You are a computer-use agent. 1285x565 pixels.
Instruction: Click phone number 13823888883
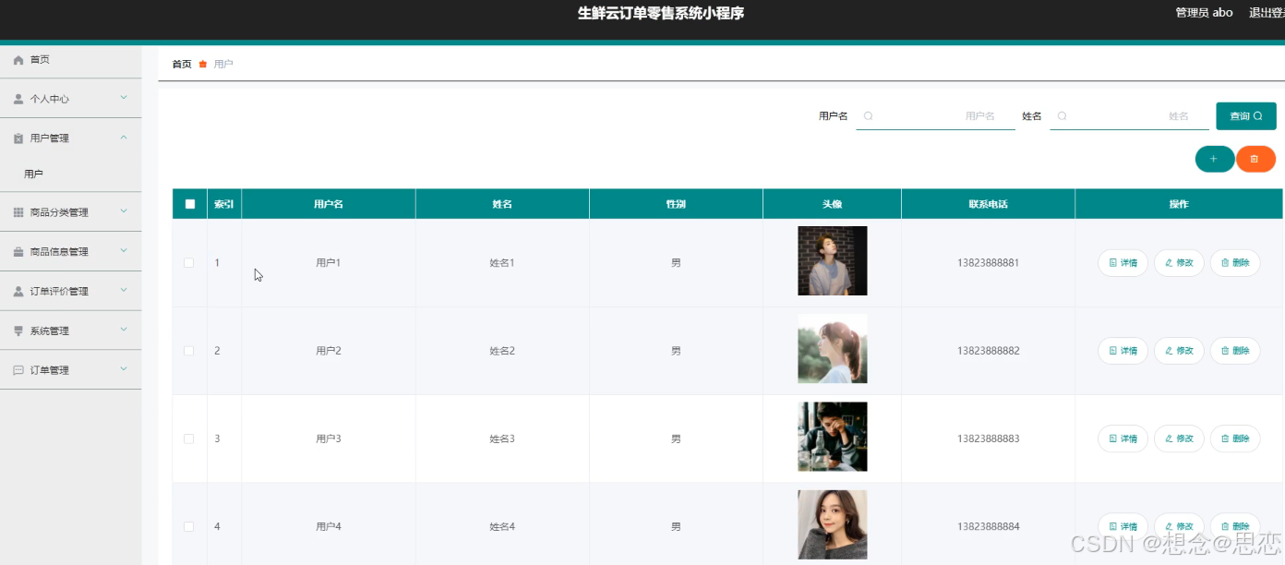coord(989,439)
